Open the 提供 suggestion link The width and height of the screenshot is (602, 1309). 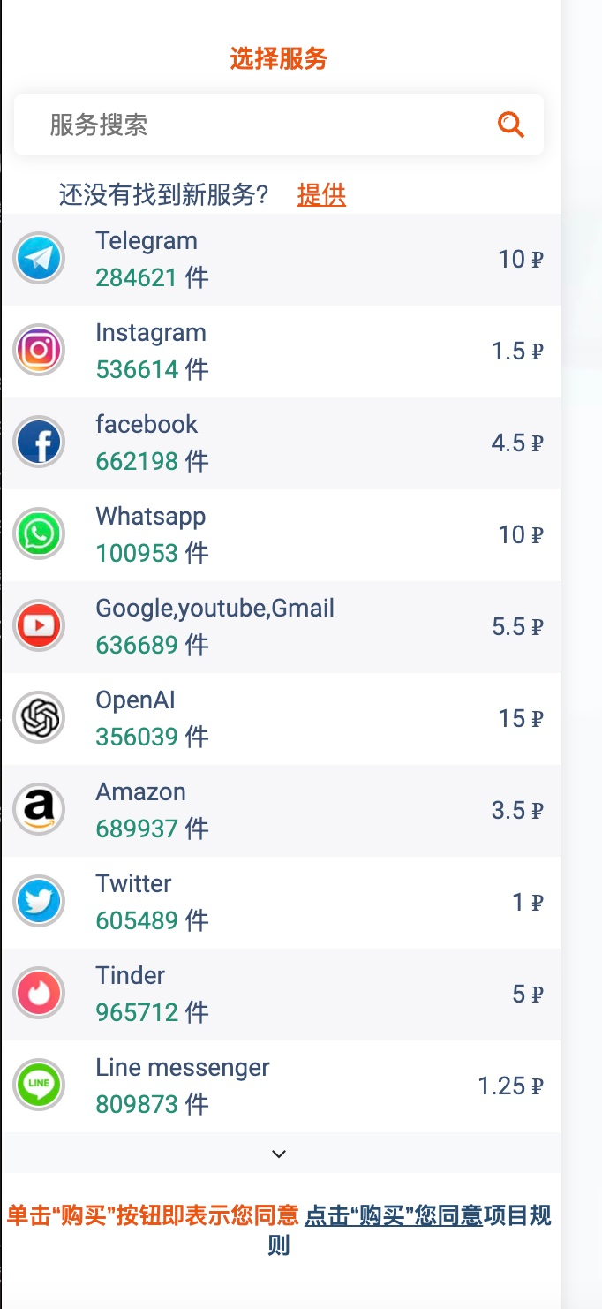(321, 194)
